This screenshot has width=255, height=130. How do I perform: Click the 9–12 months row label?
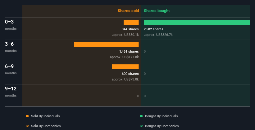pos(11,92)
